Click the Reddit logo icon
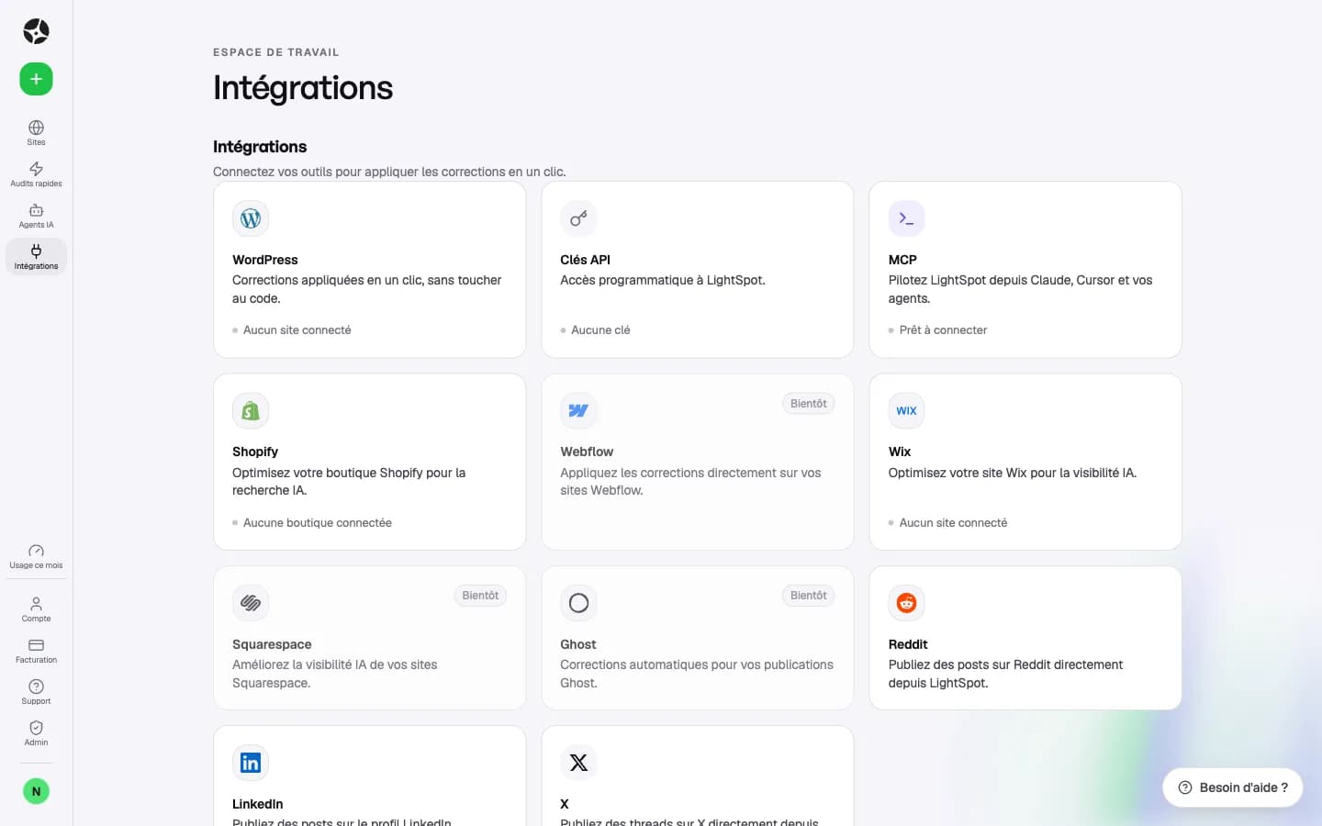The image size is (1322, 826). [x=906, y=603]
